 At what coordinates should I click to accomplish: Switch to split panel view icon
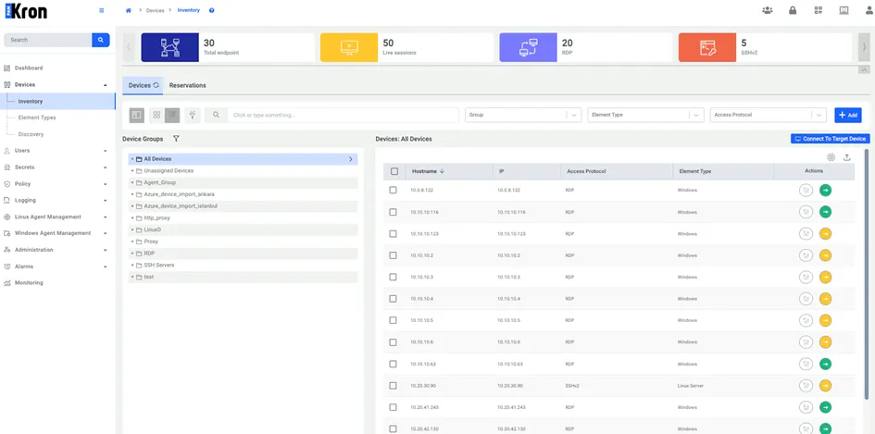(137, 115)
